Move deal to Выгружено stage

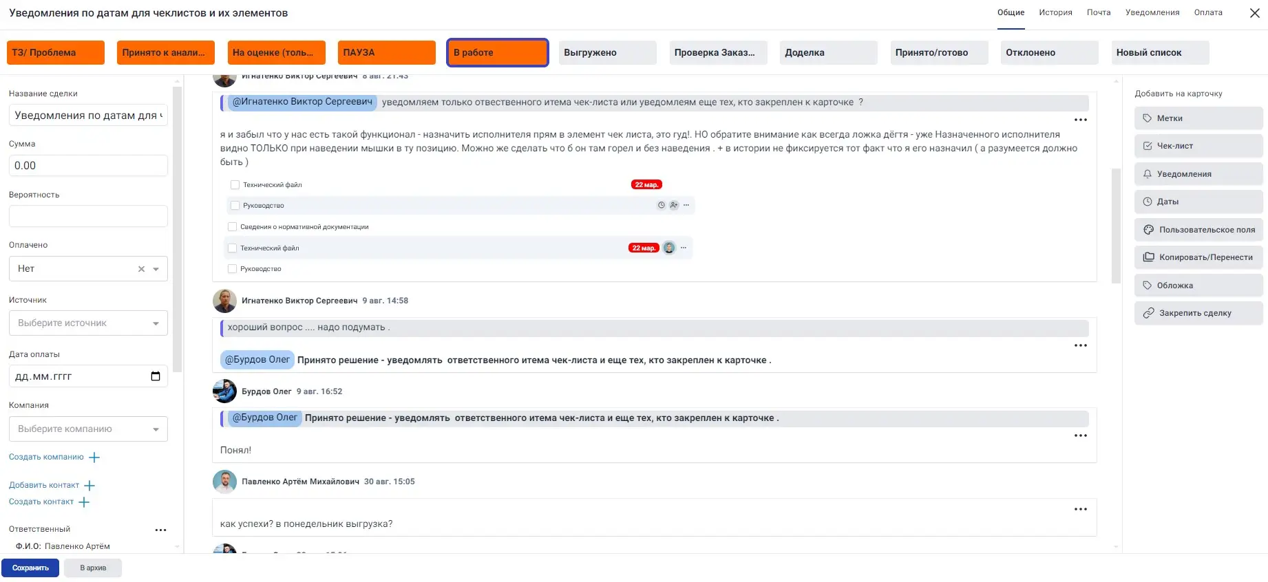[x=608, y=52]
